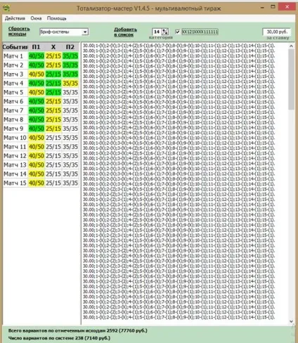
Task: Click the app icon in the title bar
Action: pyautogui.click(x=6, y=8)
